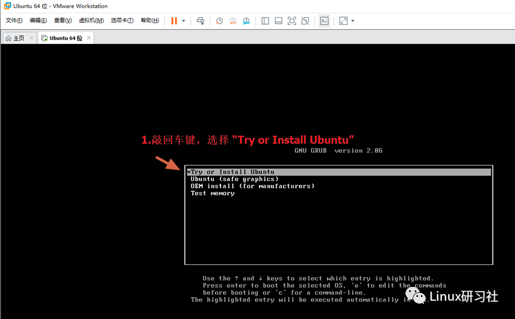
Task: Expand the stretch display dropdown arrow
Action: pos(353,21)
